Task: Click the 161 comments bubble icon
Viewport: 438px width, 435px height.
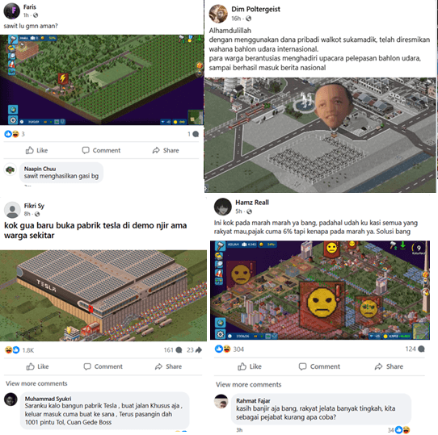Action: pos(179,350)
